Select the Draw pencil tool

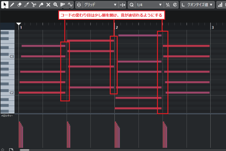tap(12, 5)
